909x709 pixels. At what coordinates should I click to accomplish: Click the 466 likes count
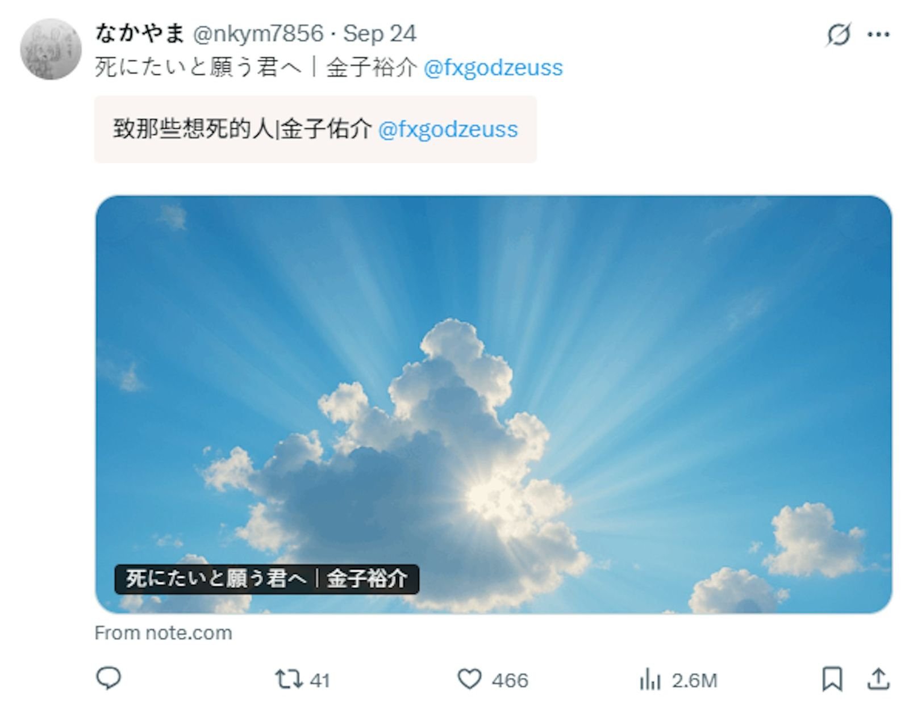click(510, 680)
